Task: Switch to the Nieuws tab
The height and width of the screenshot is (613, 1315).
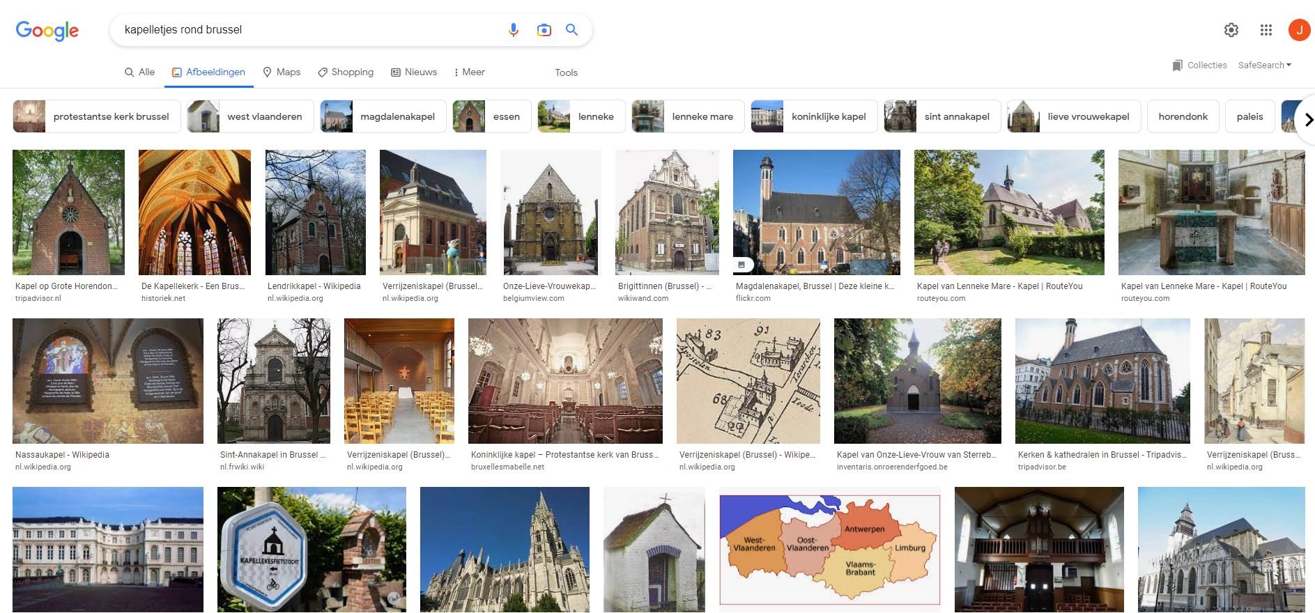Action: (414, 72)
